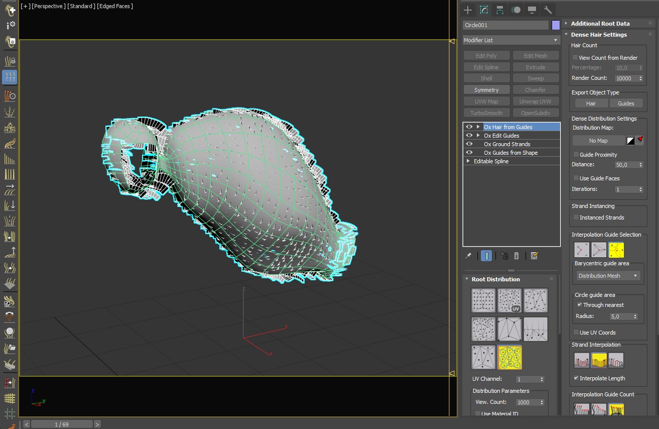Click the object color swatch next to Circle001

(556, 25)
